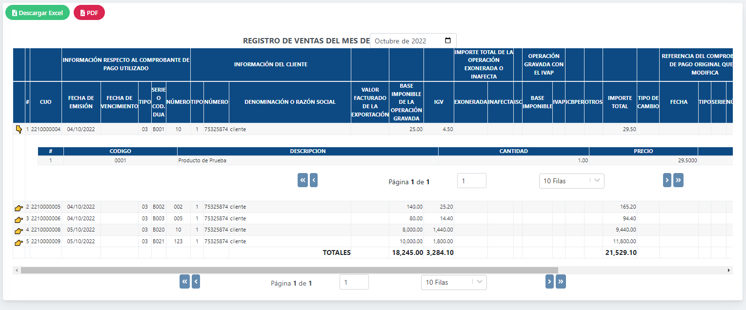Open the detail table 10 Filas dropdown

coord(571,181)
